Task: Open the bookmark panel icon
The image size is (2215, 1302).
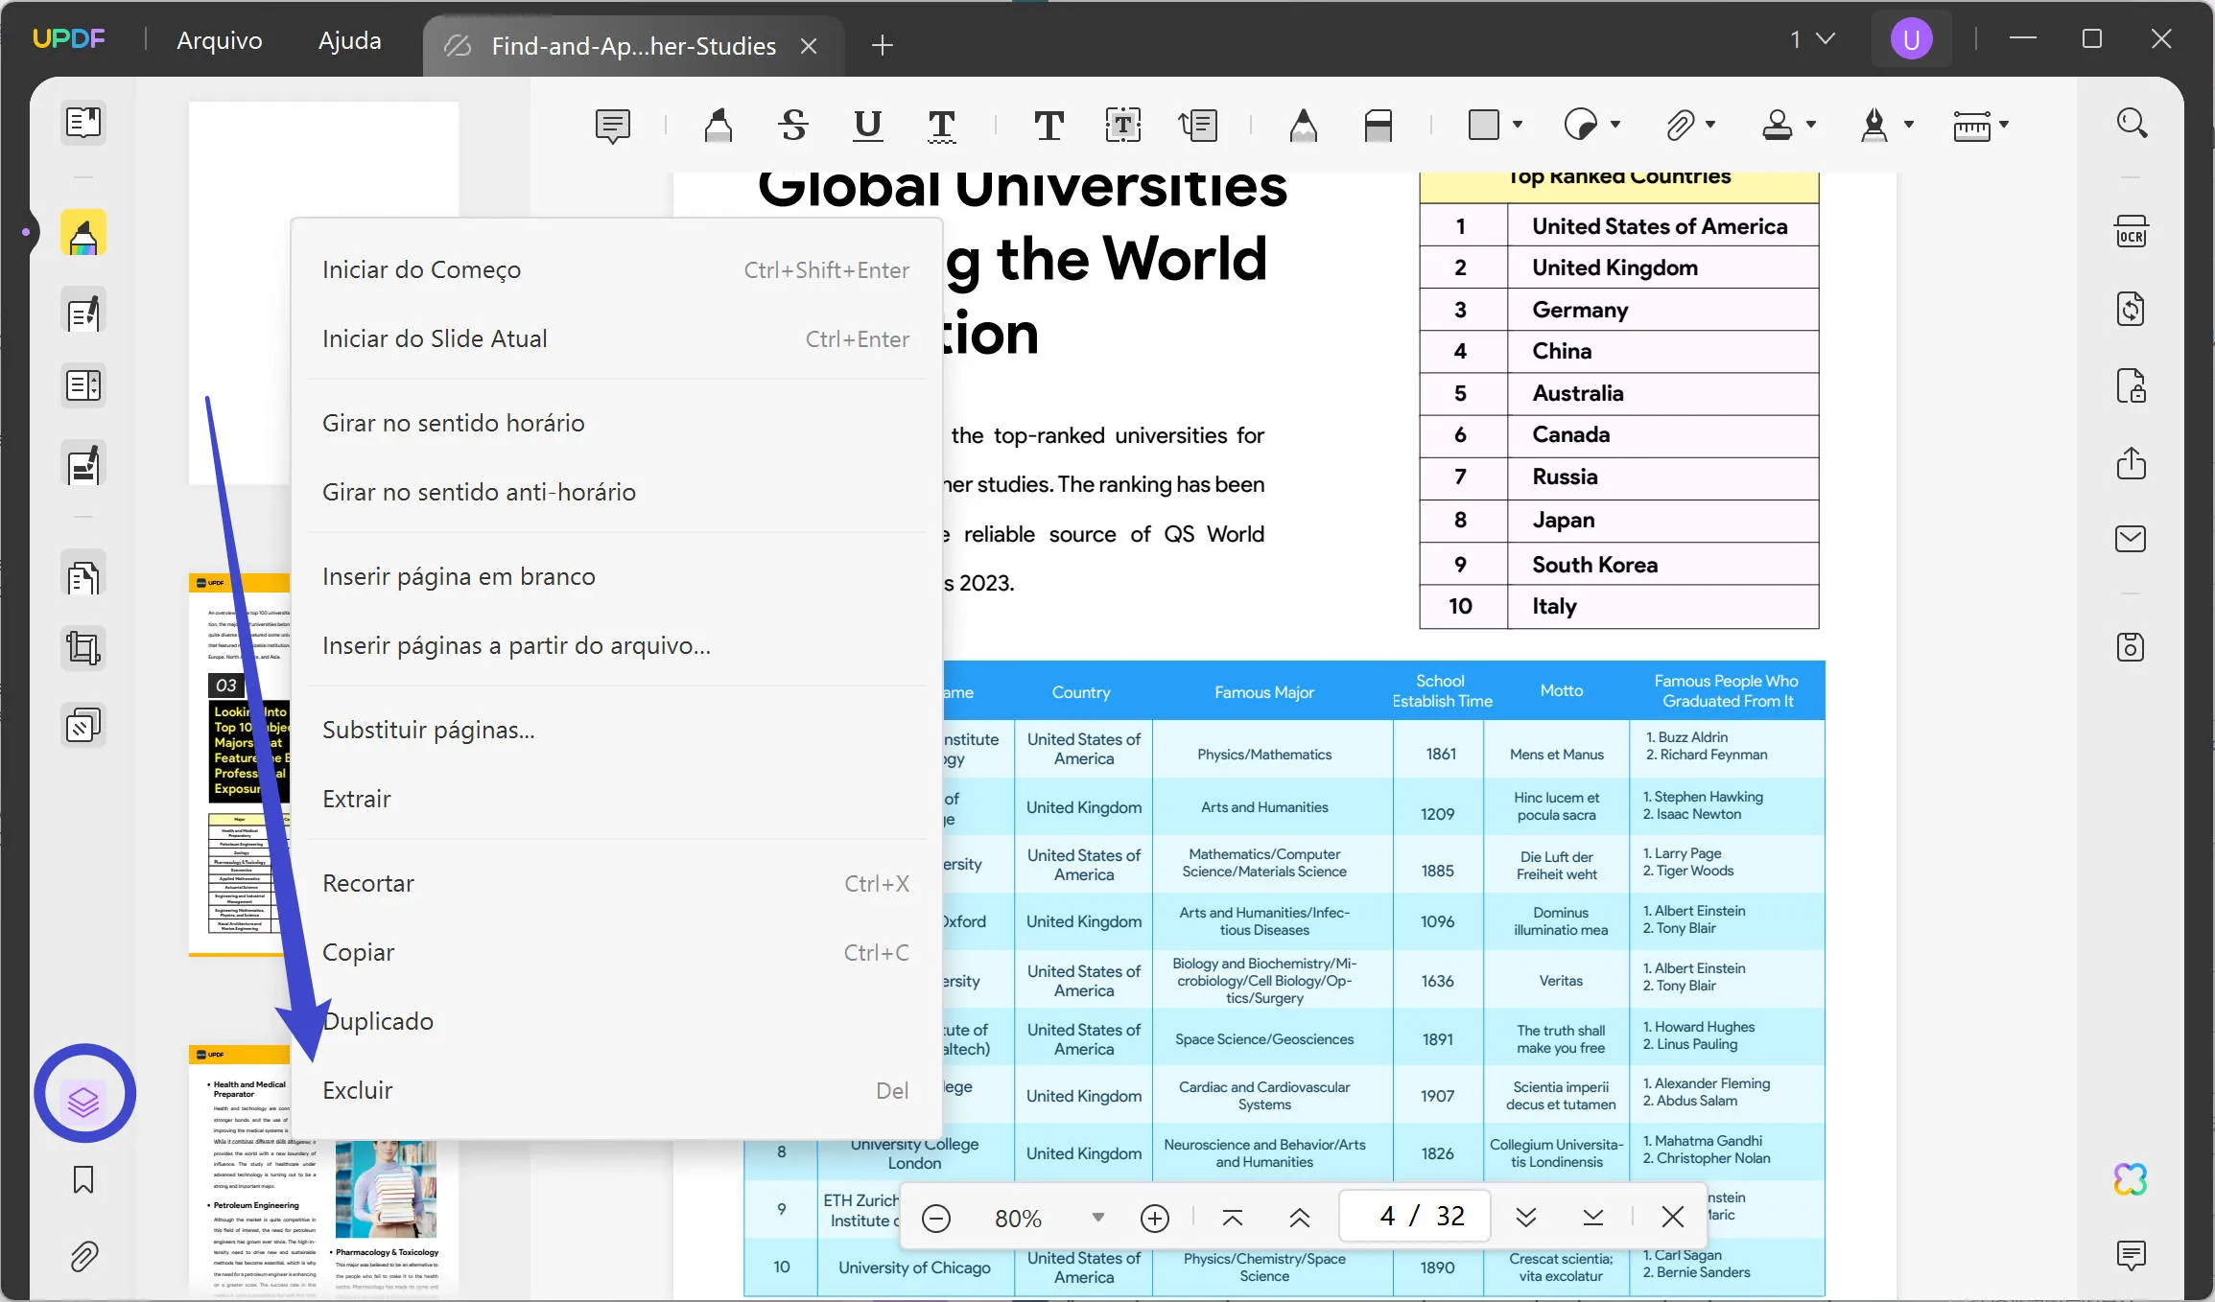Action: coord(83,1179)
